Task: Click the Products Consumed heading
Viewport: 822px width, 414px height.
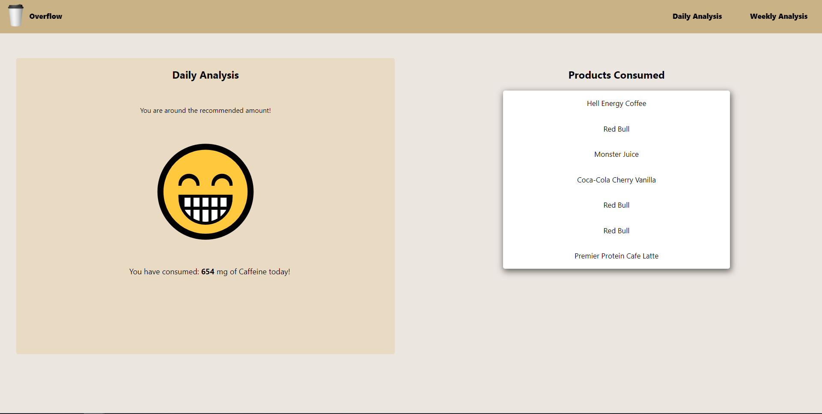Action: [x=616, y=75]
